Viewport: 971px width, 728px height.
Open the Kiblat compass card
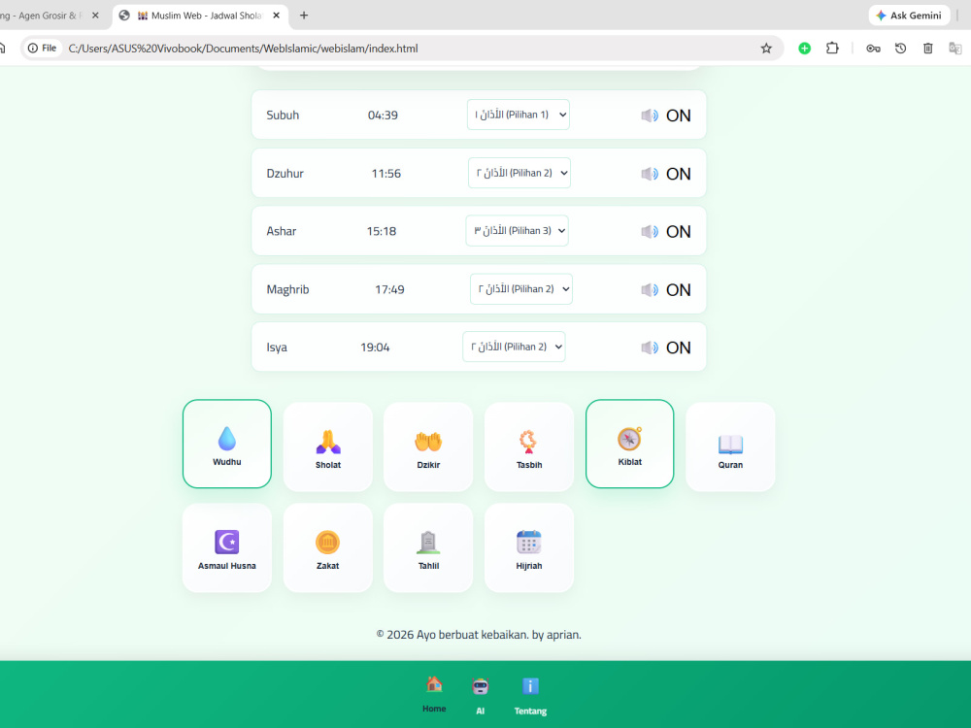coord(630,444)
